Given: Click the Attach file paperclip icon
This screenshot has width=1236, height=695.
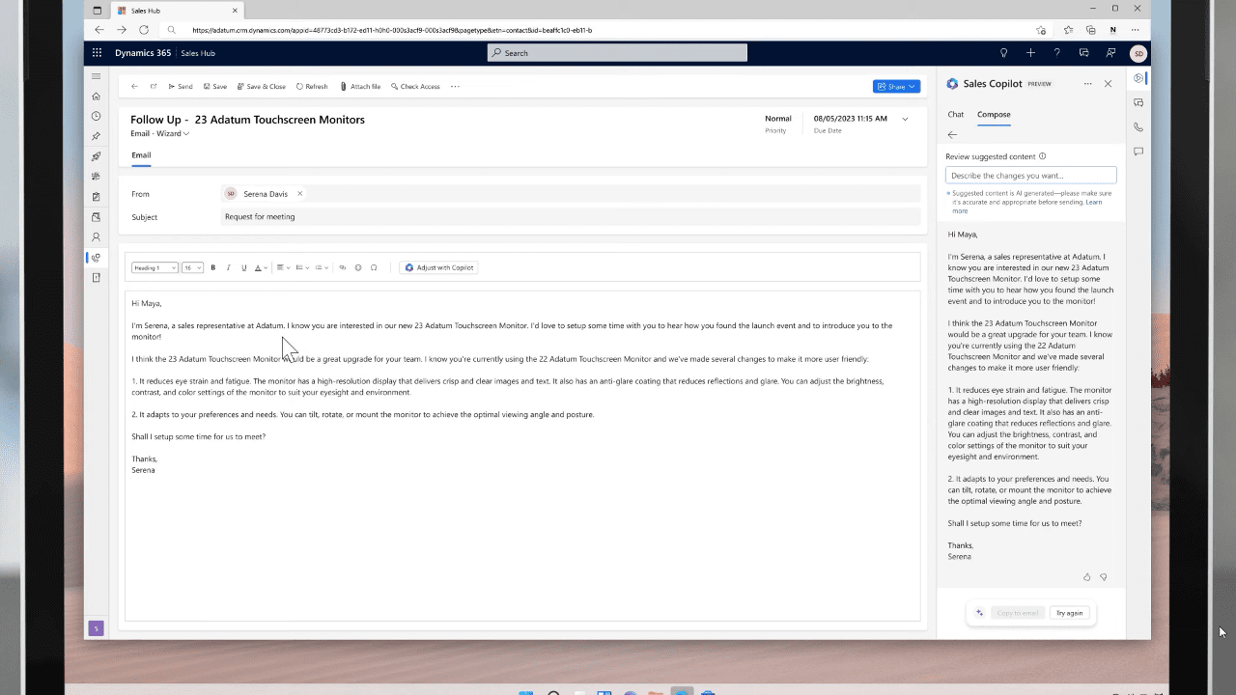Looking at the screenshot, I should coord(344,87).
